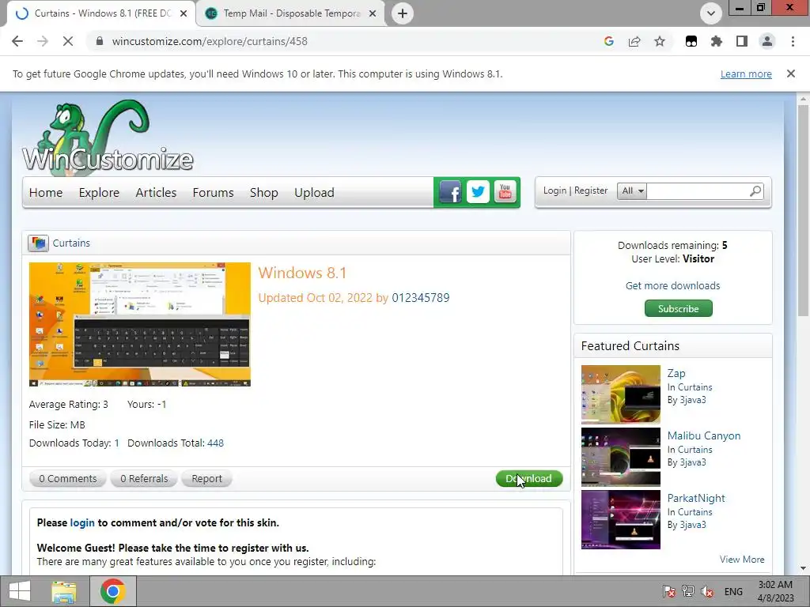The width and height of the screenshot is (810, 607).
Task: Click the Malibu Canyon title link
Action: (703, 435)
